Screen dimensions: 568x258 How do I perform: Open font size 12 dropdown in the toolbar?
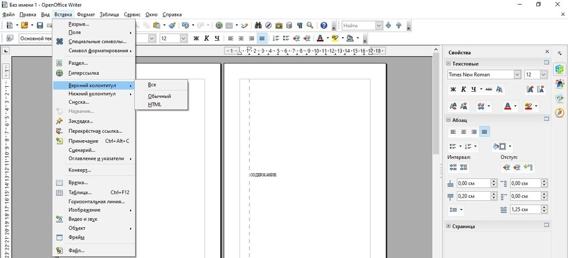(x=183, y=38)
